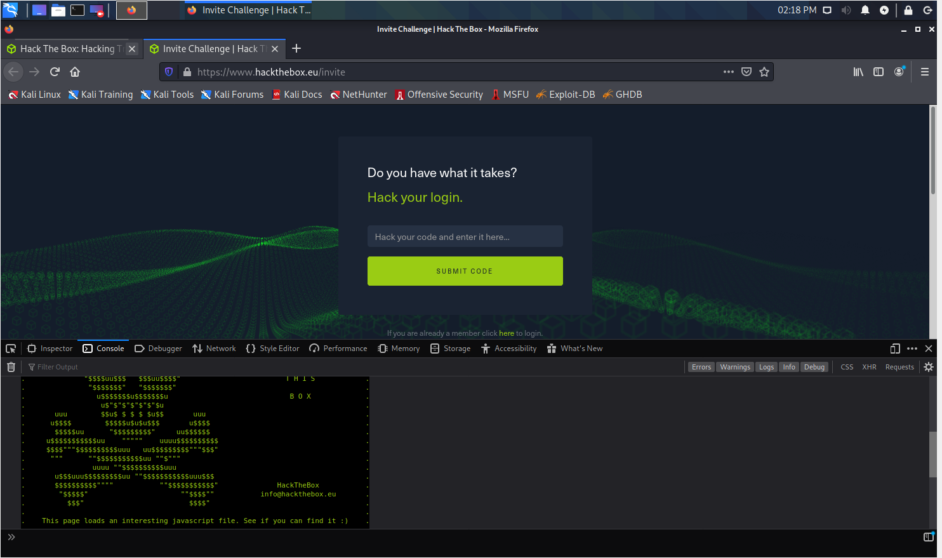Open the Kali Forums bookmark

[x=232, y=95]
